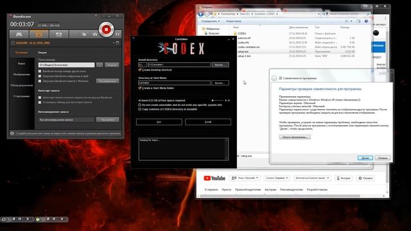Click back arrow in Explorer window
The width and height of the screenshot is (411, 231).
pos(201,14)
